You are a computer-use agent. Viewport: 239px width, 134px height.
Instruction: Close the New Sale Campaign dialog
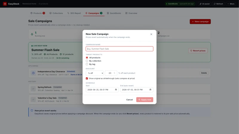pos(151,34)
